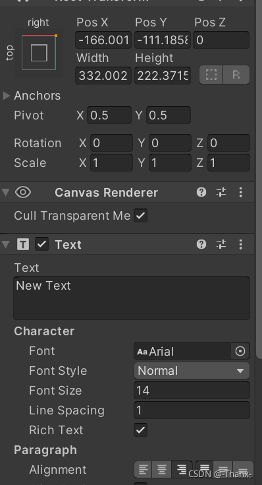The image size is (262, 485).
Task: Open Text component help reference icon
Action: pos(201,244)
